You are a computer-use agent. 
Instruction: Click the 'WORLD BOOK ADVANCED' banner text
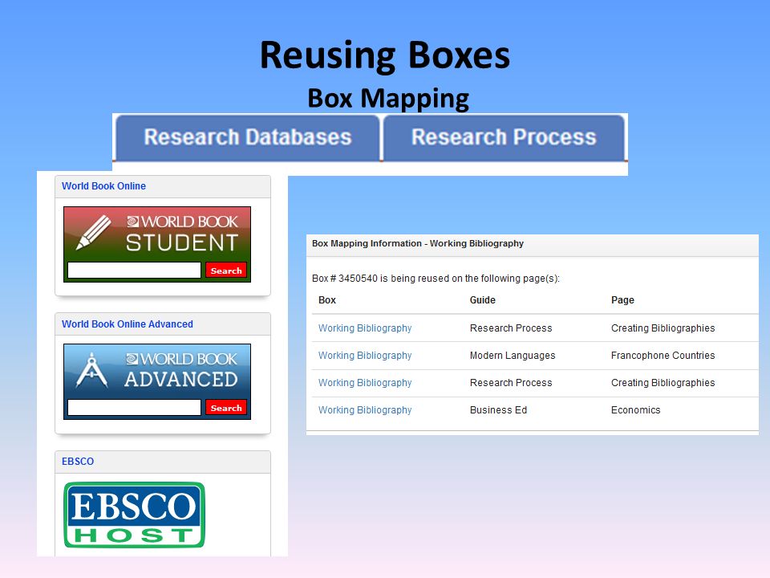181,371
